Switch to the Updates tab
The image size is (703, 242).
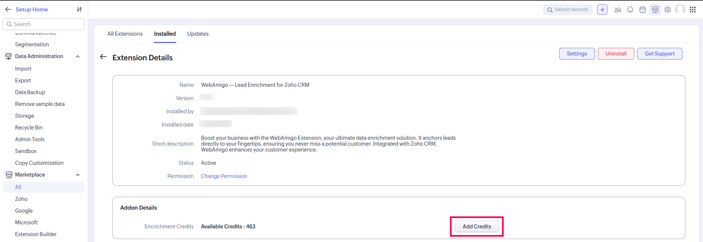click(198, 34)
